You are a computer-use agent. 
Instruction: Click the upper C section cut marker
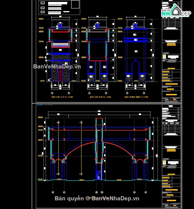(x=81, y=122)
